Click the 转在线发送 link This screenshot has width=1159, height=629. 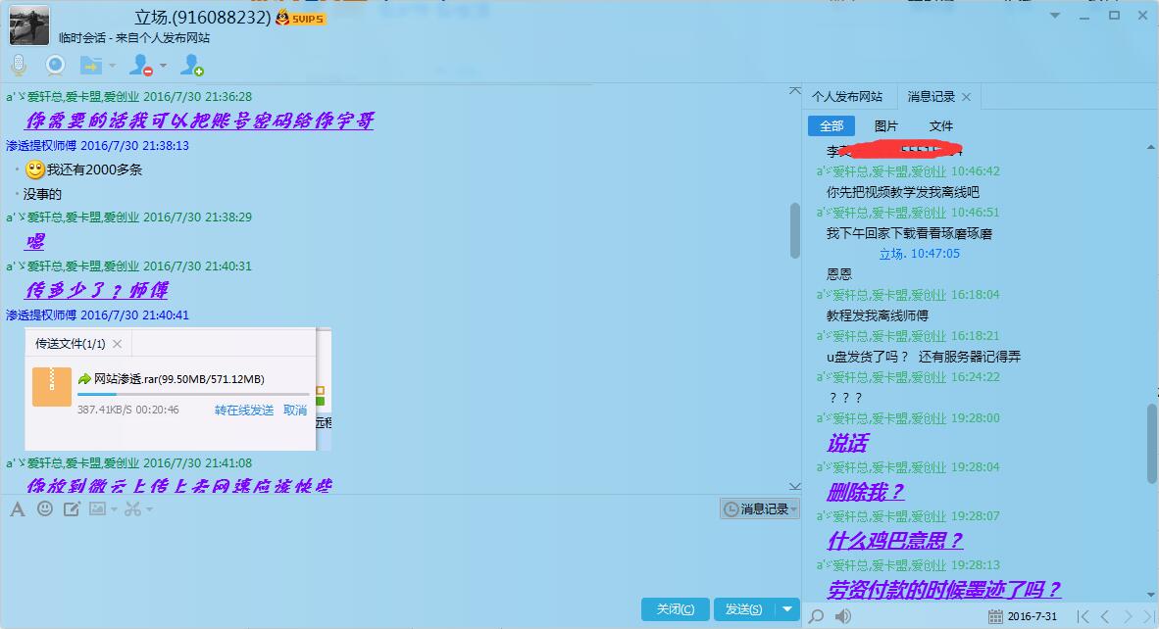(x=244, y=411)
